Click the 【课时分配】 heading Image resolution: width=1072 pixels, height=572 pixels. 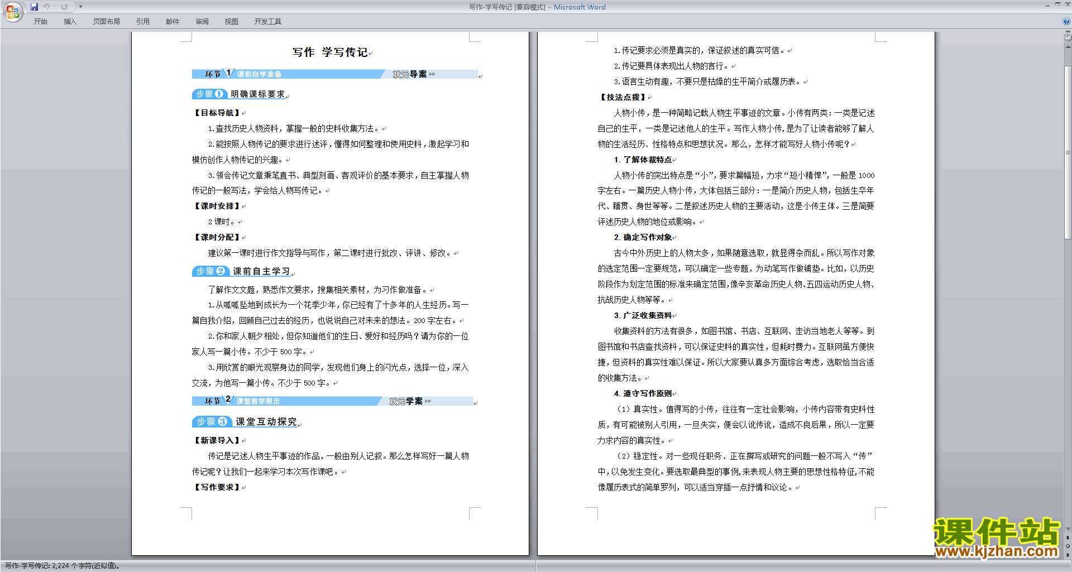coord(217,237)
